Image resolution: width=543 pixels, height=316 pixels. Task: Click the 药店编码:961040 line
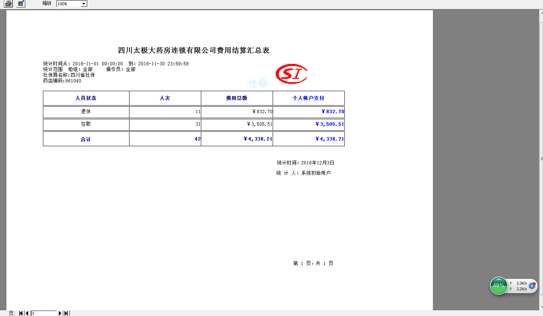tap(62, 81)
